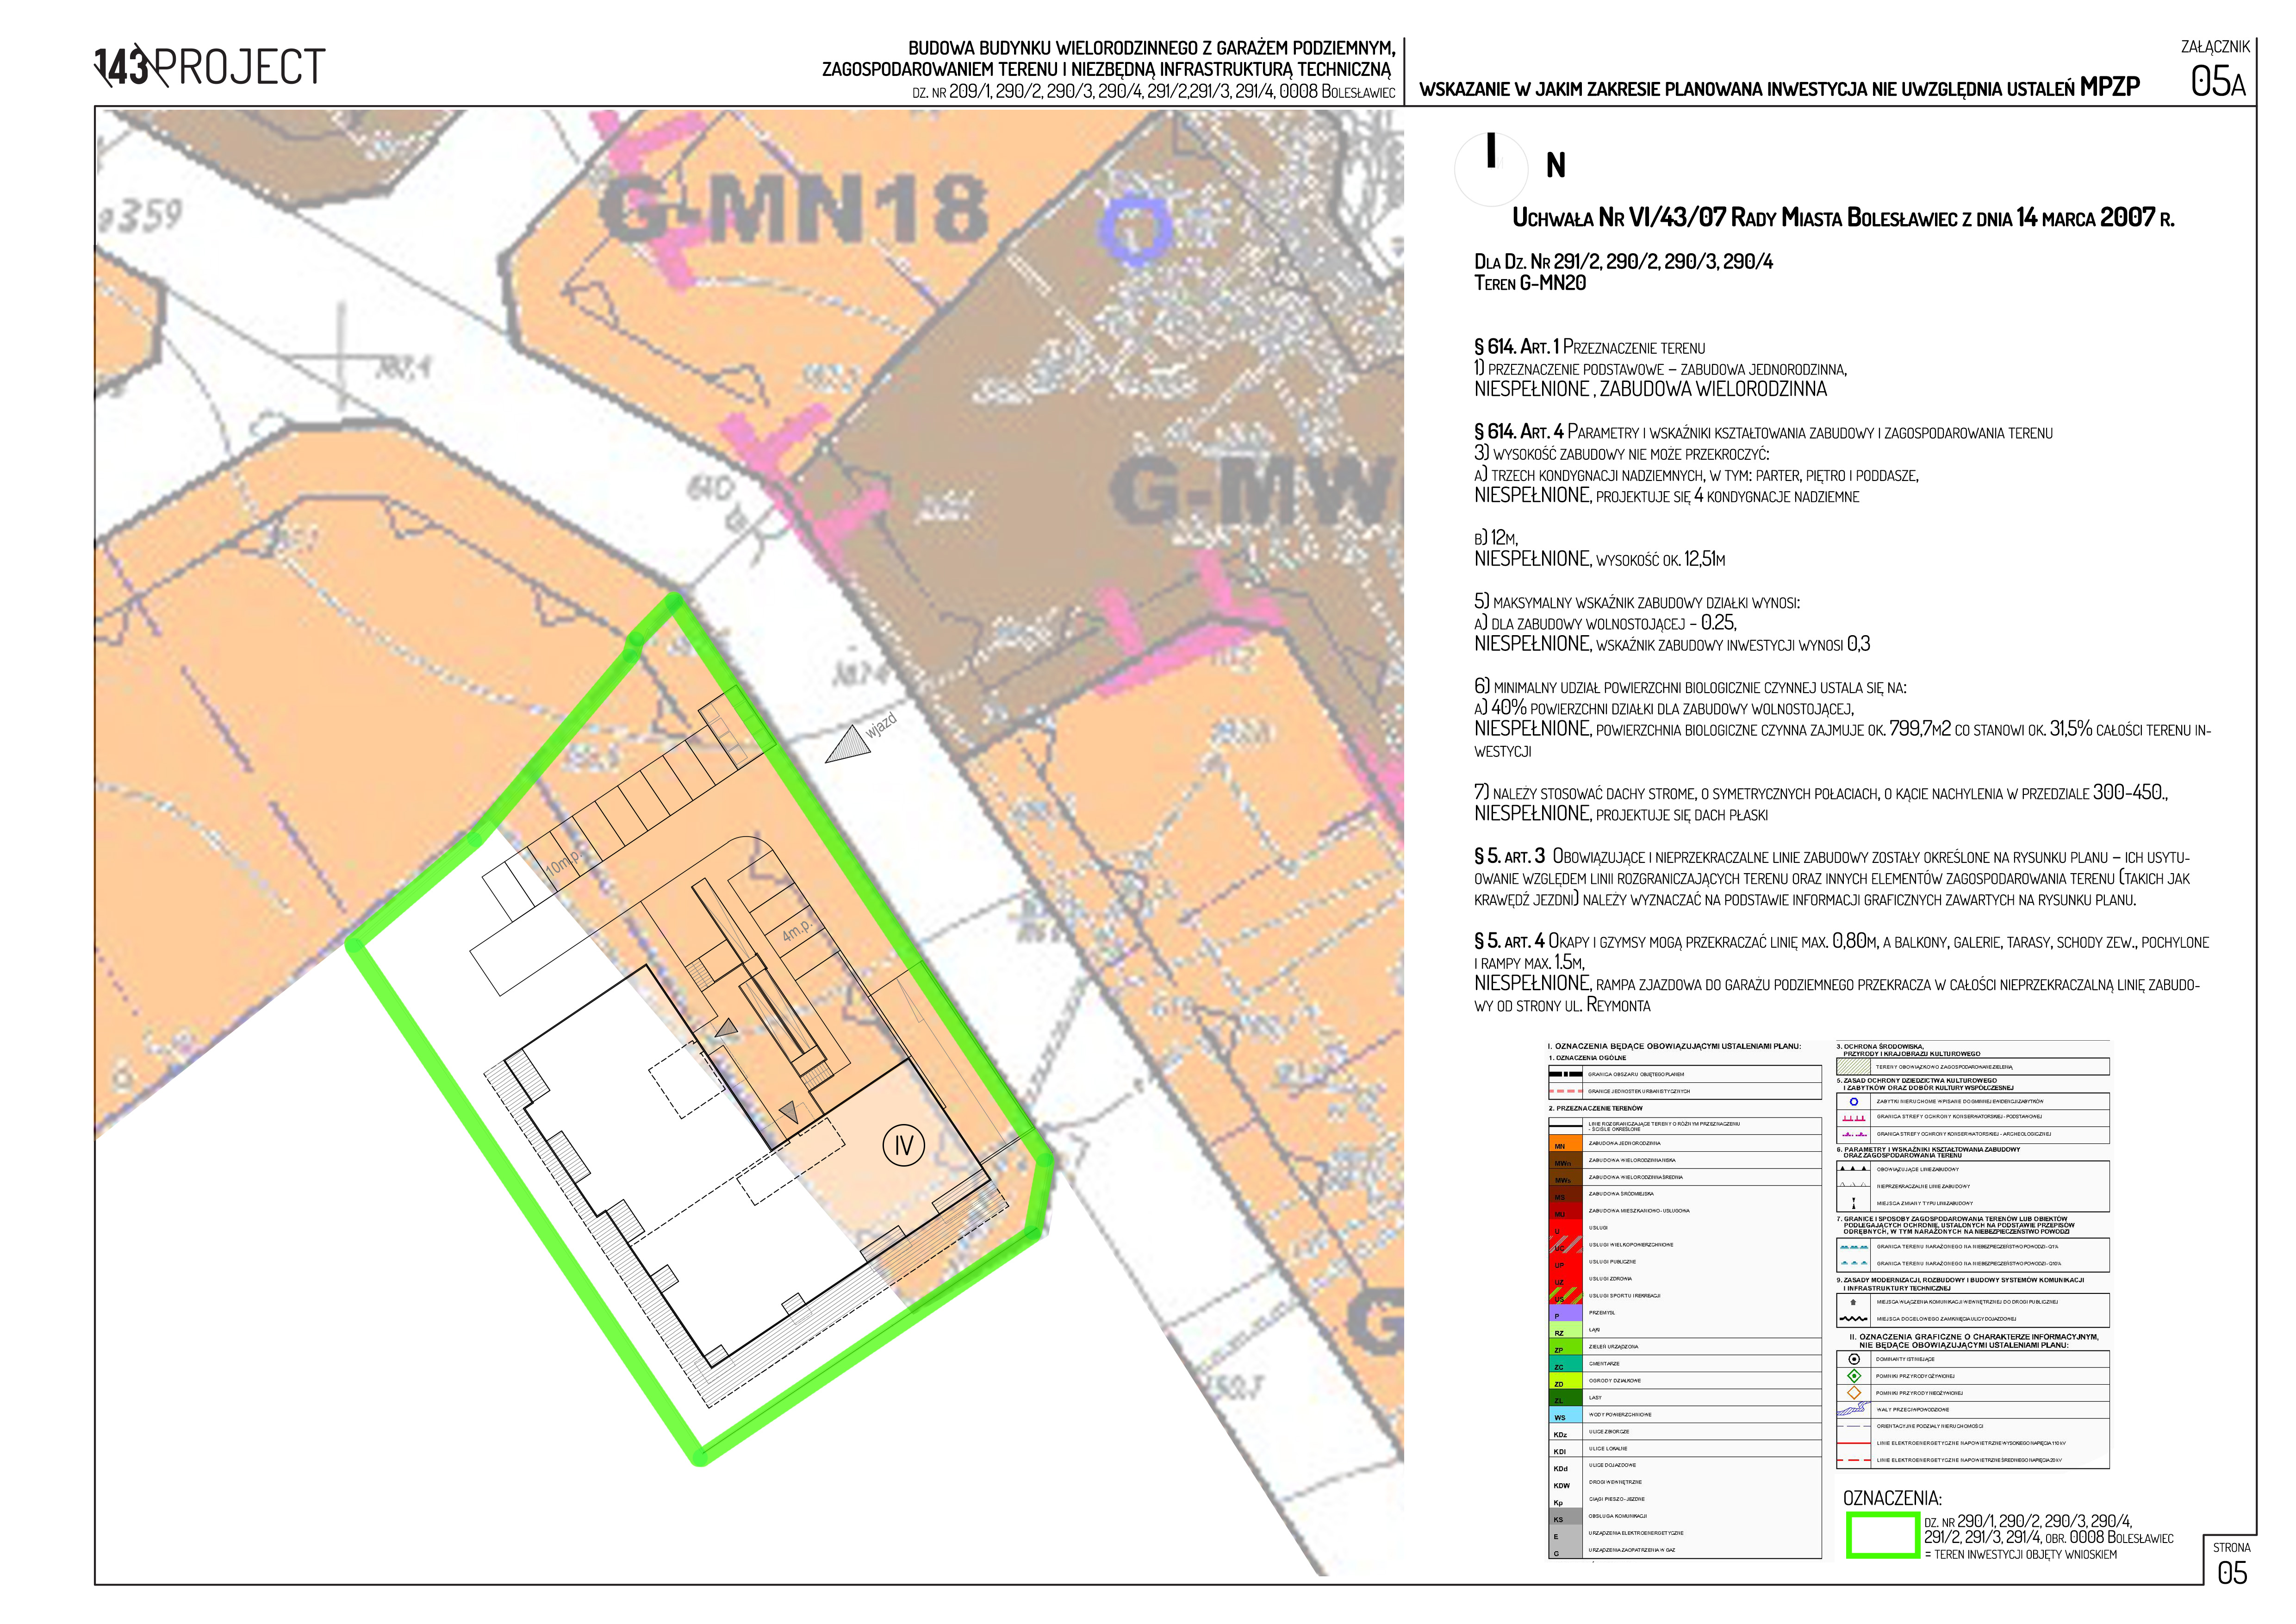Select the grey KS swatch
The width and height of the screenshot is (2296, 1624).
(1566, 1517)
